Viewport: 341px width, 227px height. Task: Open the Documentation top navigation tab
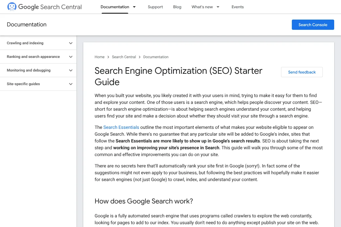(x=115, y=7)
